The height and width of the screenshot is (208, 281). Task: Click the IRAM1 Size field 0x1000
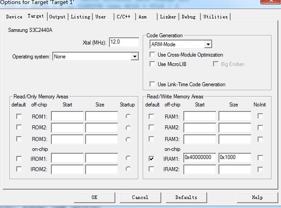pos(235,158)
